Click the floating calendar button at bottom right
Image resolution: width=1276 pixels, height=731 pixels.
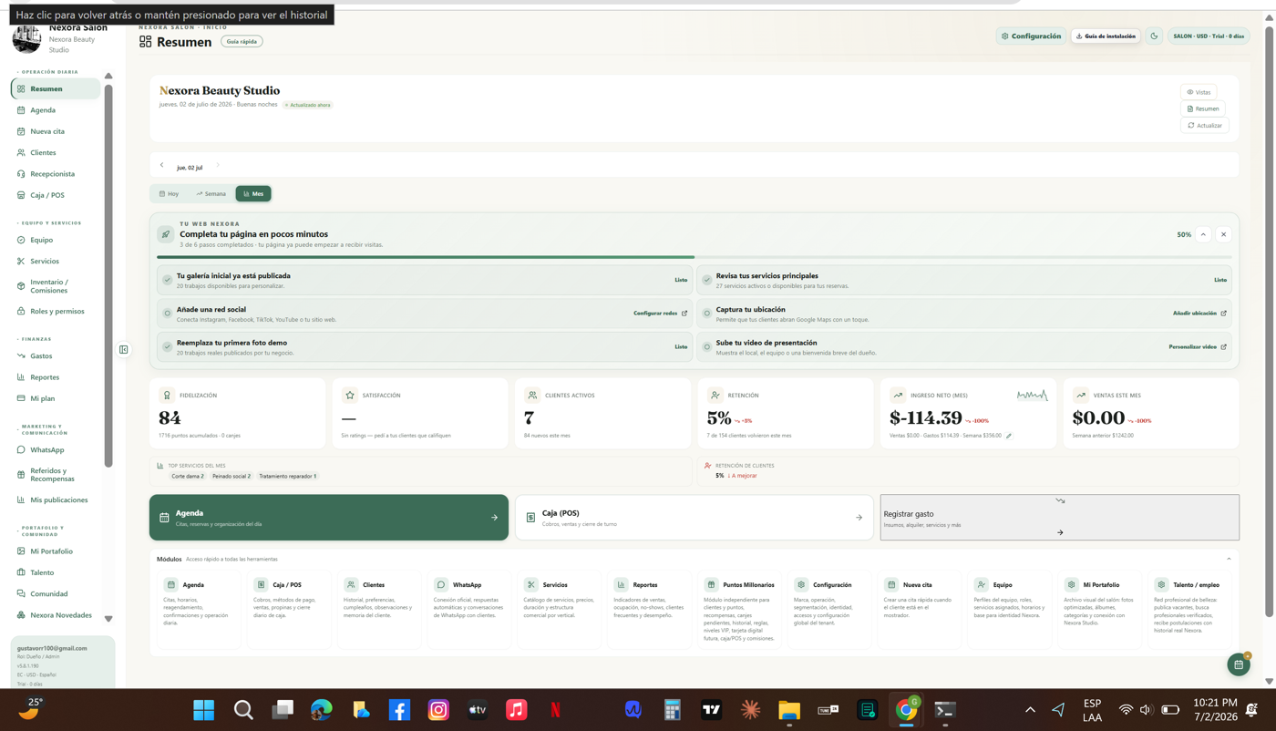pos(1238,664)
